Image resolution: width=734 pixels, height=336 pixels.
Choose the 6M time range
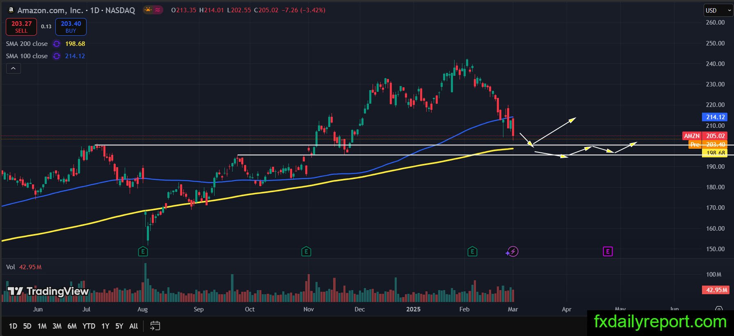[72, 326]
